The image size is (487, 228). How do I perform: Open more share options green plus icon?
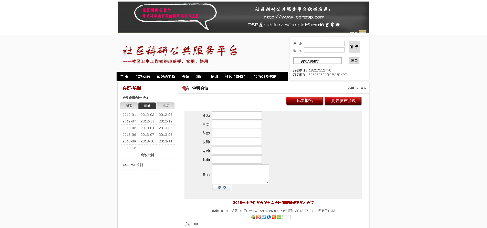click(279, 217)
